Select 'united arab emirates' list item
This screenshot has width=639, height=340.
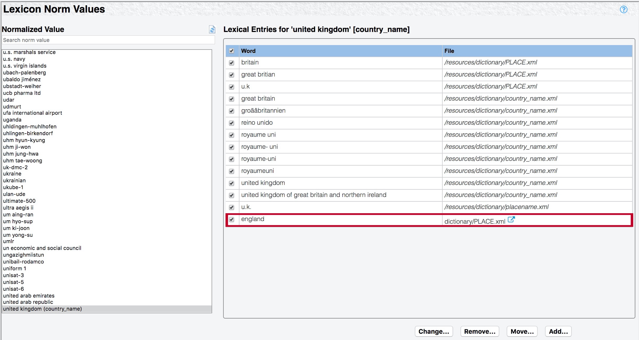click(x=29, y=296)
